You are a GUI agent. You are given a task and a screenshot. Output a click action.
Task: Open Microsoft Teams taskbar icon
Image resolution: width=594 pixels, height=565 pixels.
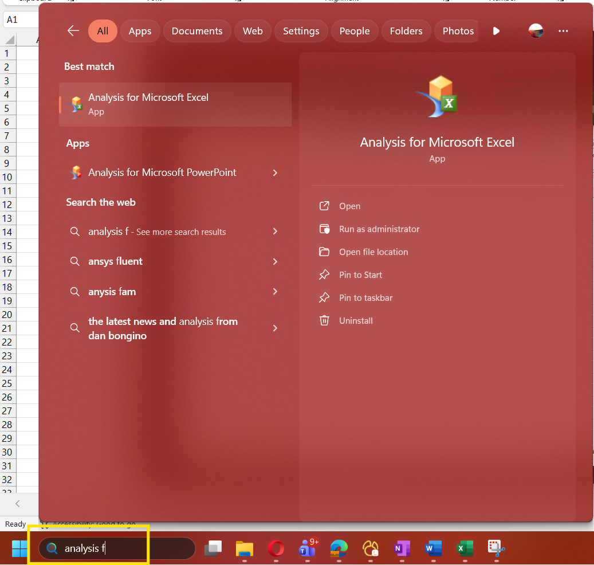tap(308, 549)
